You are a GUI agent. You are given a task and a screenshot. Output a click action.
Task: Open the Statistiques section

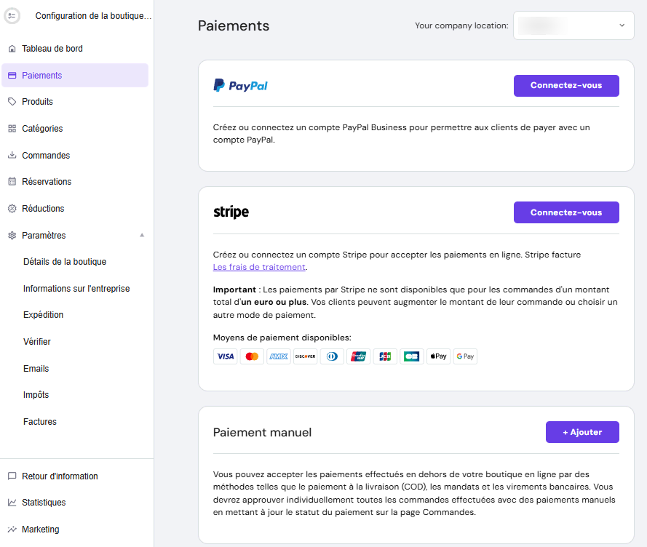click(44, 503)
